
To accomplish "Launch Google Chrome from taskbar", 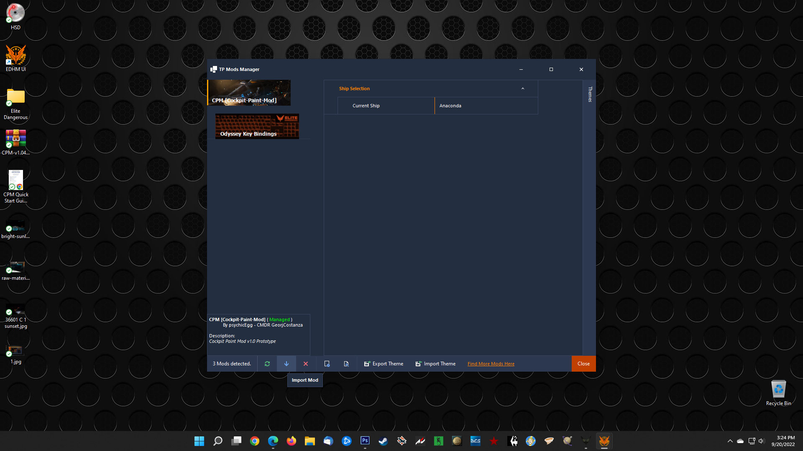I will (x=255, y=441).
